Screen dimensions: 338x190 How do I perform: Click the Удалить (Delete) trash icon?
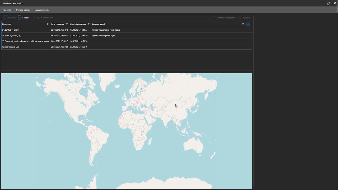[241, 18]
